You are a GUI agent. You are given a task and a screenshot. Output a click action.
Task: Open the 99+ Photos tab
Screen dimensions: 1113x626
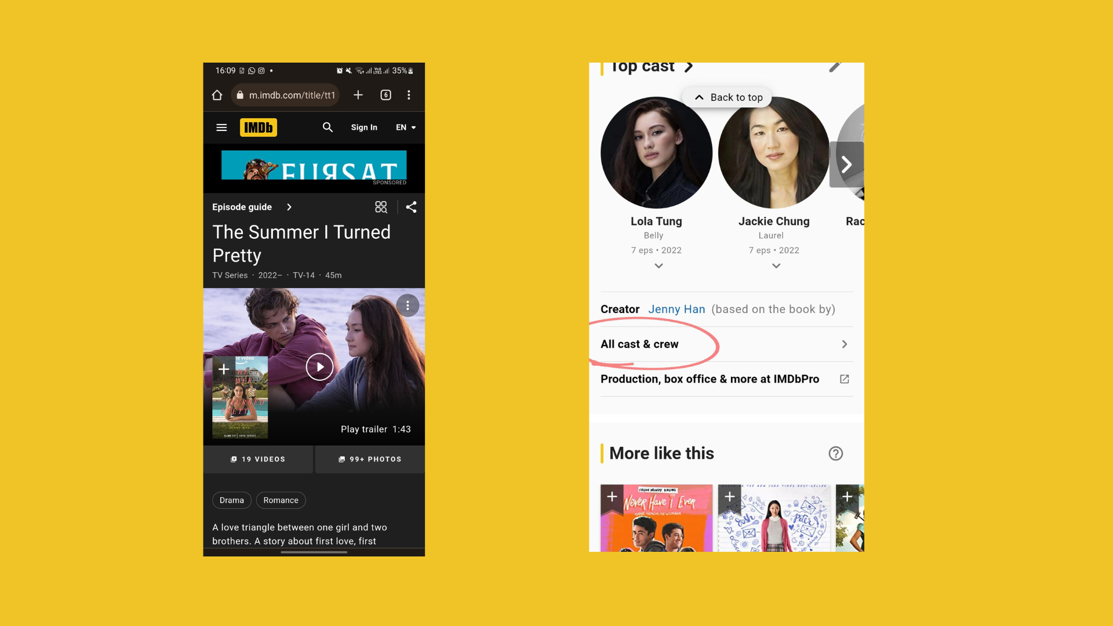click(370, 459)
